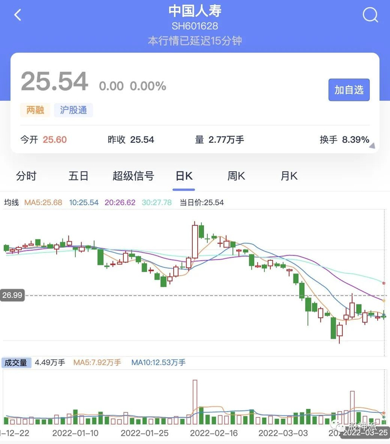
Task: Tap the 两融 tag
Action: pos(35,110)
